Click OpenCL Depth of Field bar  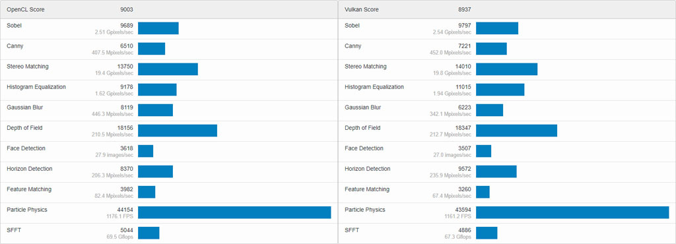178,131
